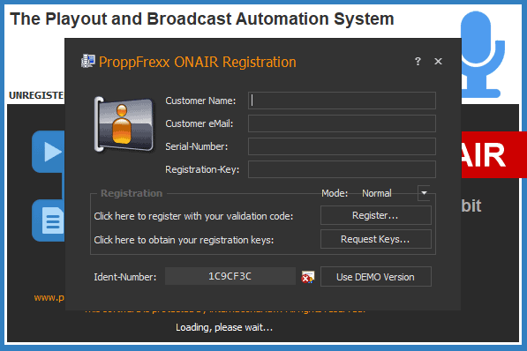Click the PropFrexx title bar app icon

pyautogui.click(x=88, y=61)
